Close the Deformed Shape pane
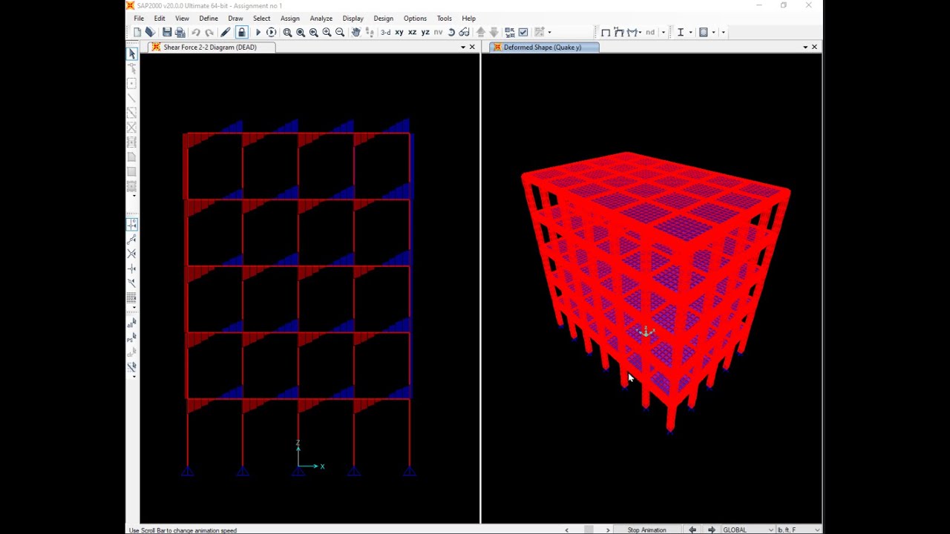The image size is (950, 534). click(814, 47)
